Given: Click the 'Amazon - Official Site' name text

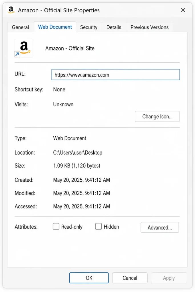Looking at the screenshot, I should (x=70, y=48).
